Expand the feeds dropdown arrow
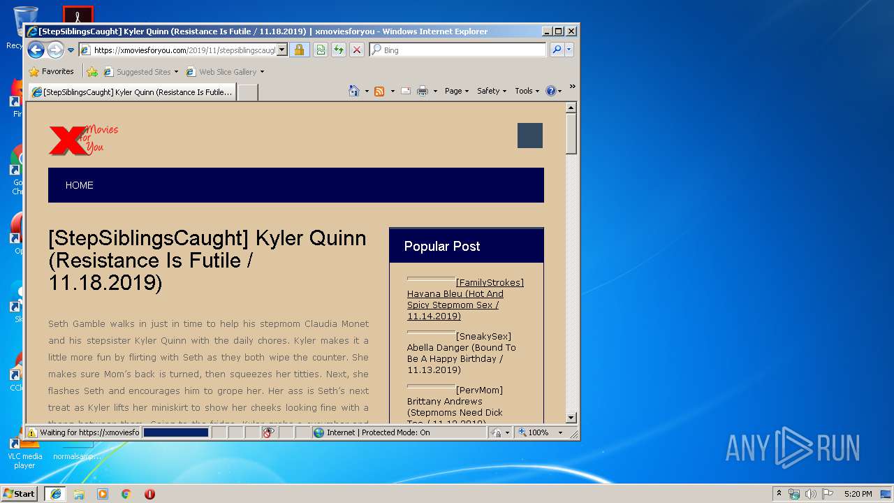The height and width of the screenshot is (503, 894). (x=393, y=92)
